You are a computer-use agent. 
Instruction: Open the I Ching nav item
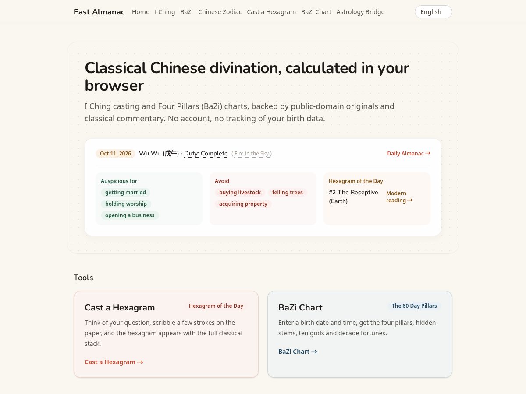coord(165,12)
